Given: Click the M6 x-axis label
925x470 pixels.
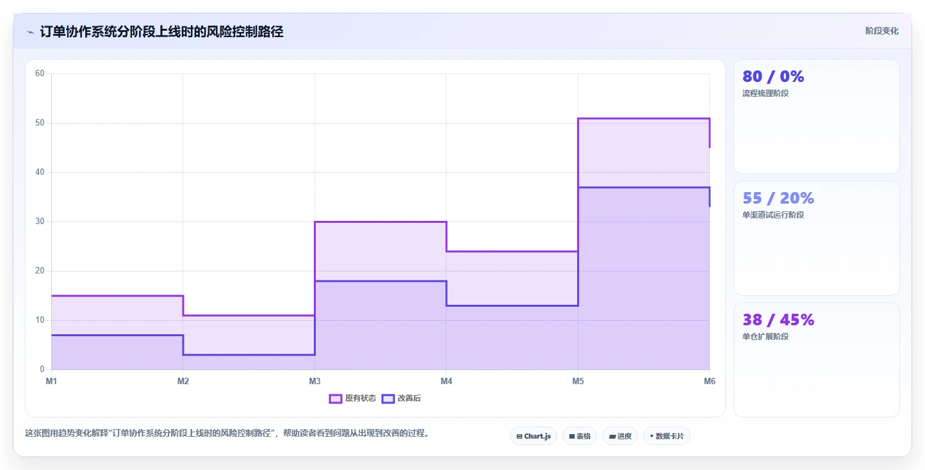Looking at the screenshot, I should click(709, 382).
